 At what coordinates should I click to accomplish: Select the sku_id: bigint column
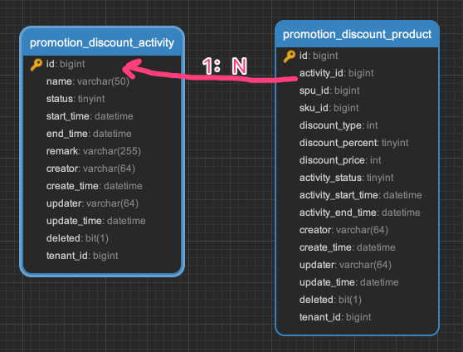[329, 108]
